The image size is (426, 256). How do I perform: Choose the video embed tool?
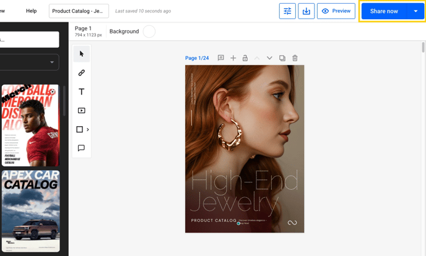pyautogui.click(x=81, y=111)
